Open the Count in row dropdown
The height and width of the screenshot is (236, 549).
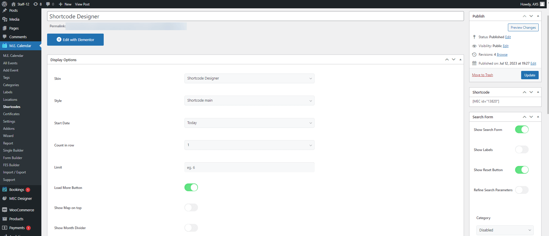[249, 145]
